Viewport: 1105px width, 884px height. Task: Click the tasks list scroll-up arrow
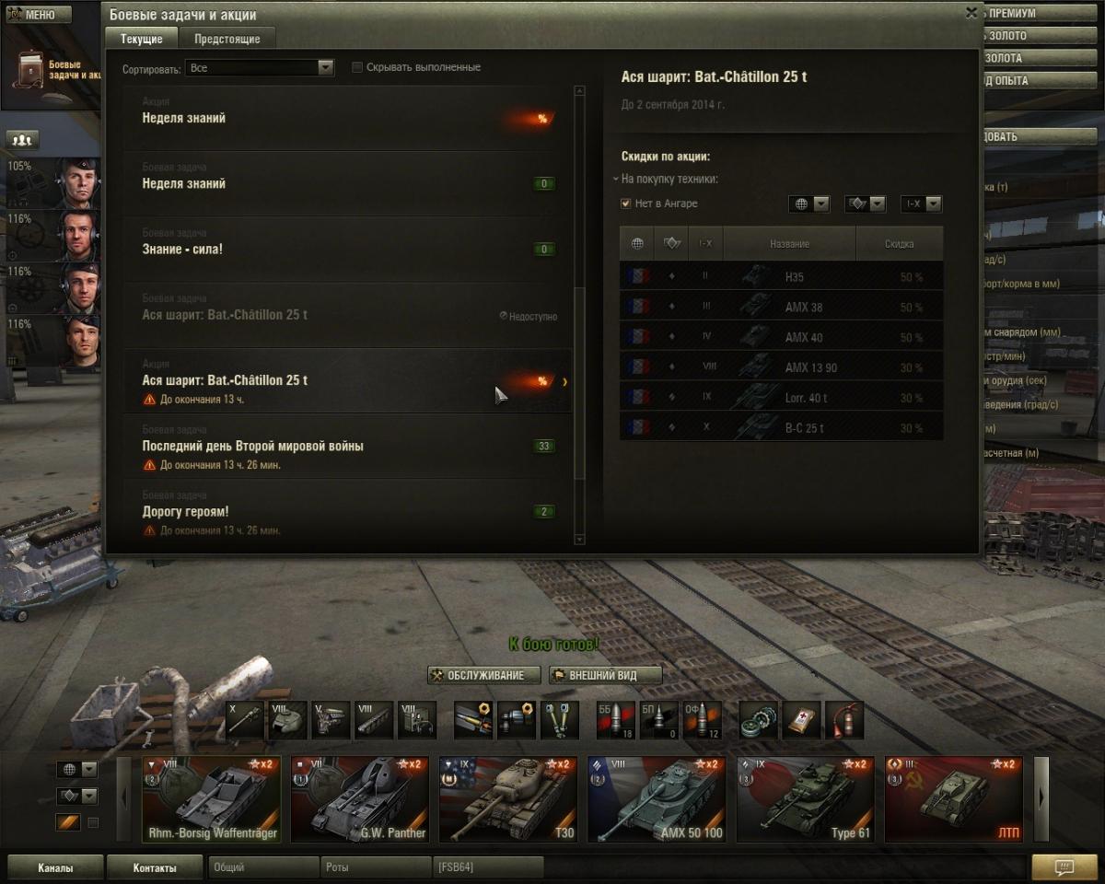tap(579, 91)
